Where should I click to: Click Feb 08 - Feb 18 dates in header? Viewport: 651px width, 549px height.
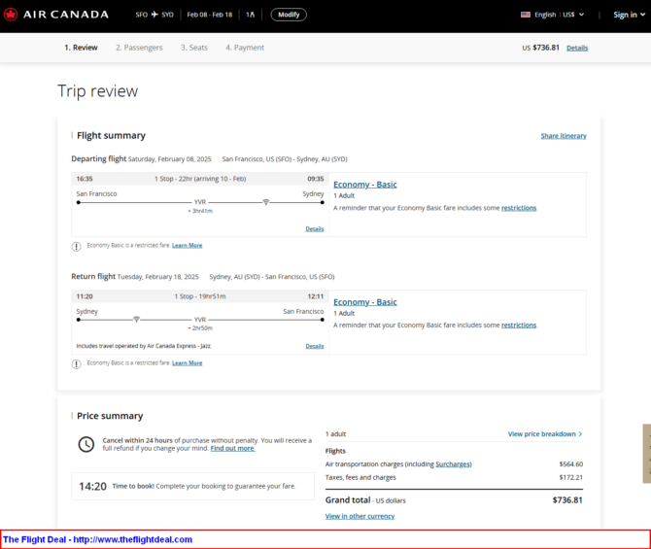point(210,15)
